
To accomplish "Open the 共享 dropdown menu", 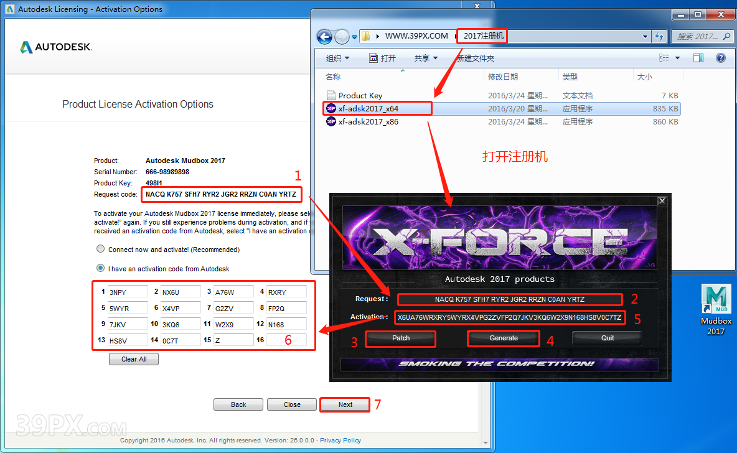I will tap(426, 58).
